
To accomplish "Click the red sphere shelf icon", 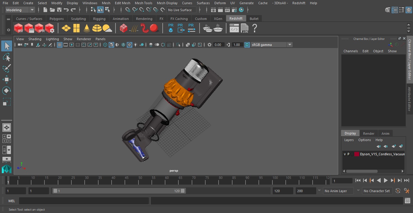I will [x=154, y=28].
